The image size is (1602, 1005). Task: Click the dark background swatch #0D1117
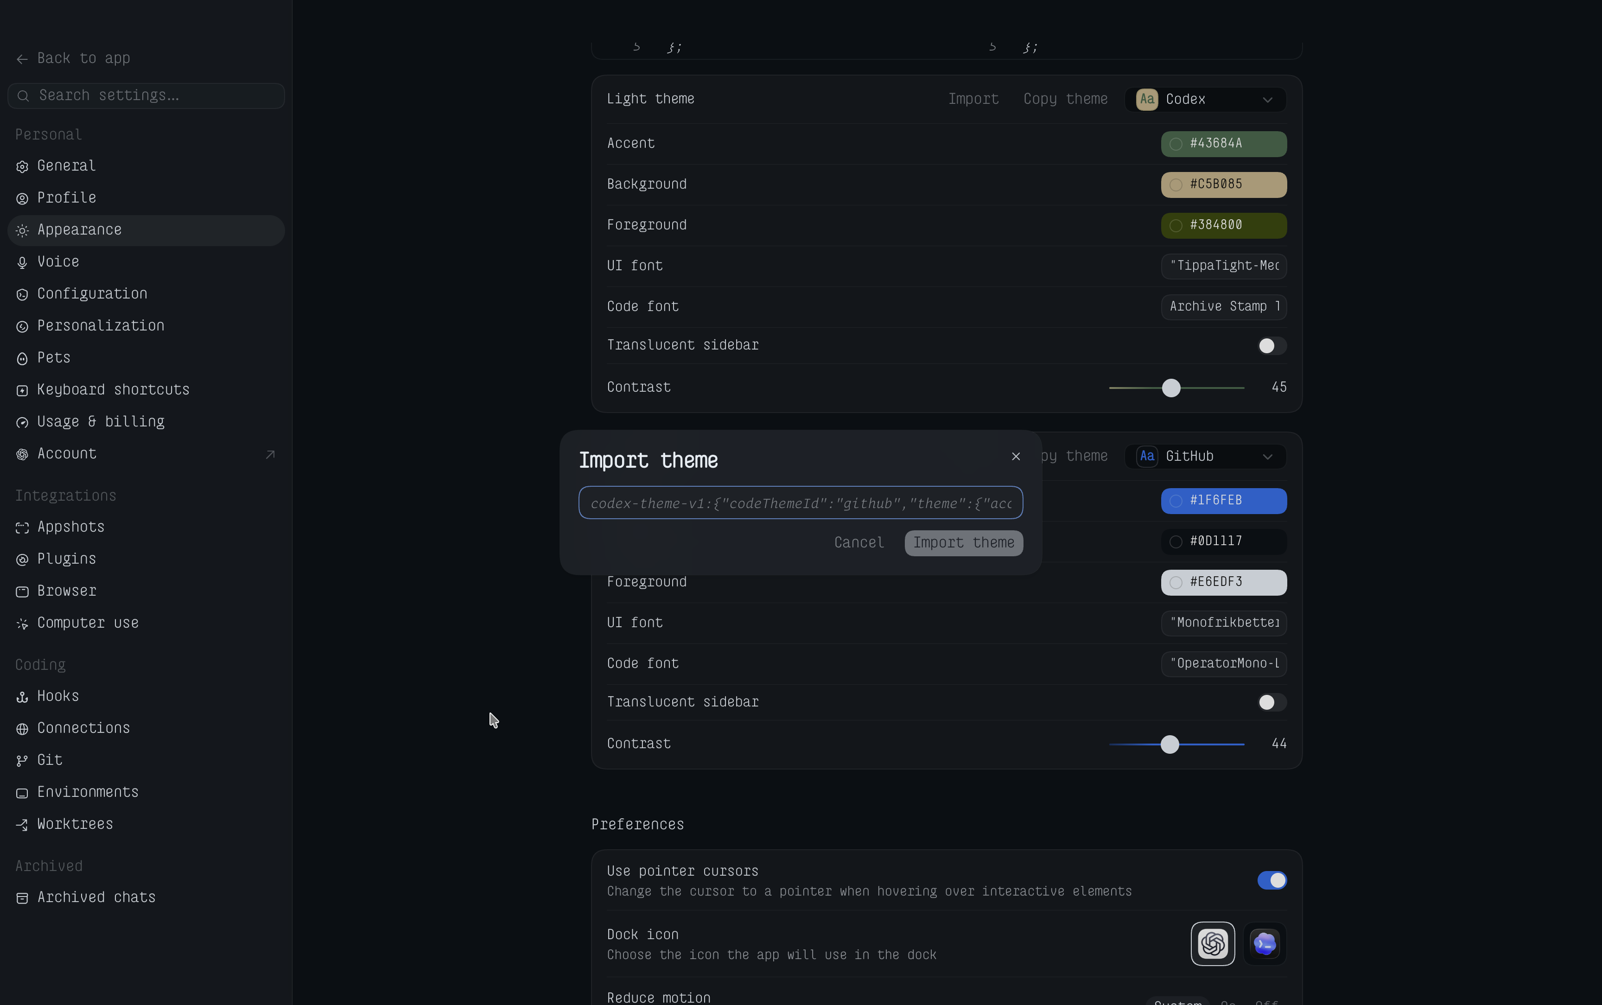1223,541
